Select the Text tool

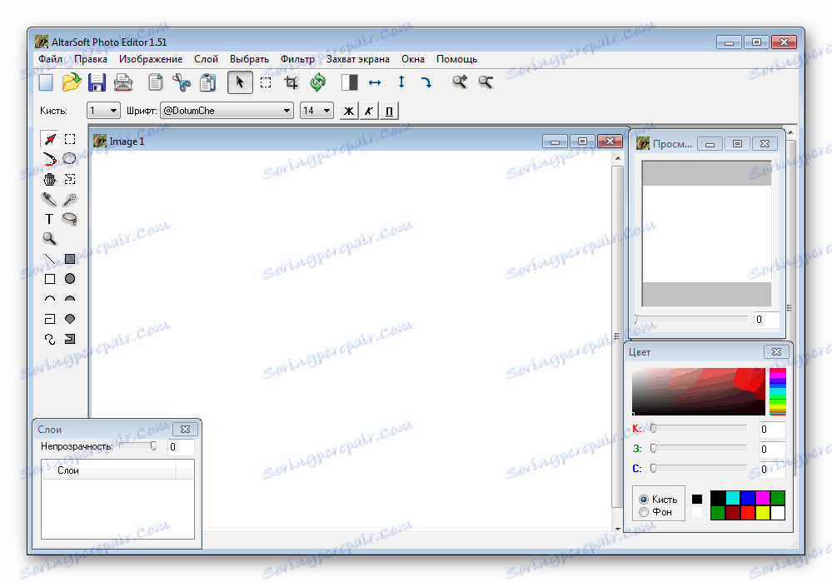coord(49,218)
